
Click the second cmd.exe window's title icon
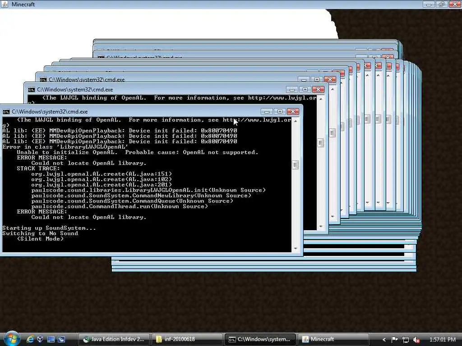32,90
